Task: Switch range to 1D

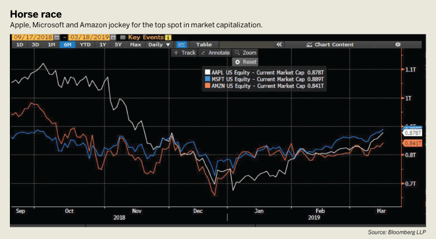Action: tap(20, 45)
